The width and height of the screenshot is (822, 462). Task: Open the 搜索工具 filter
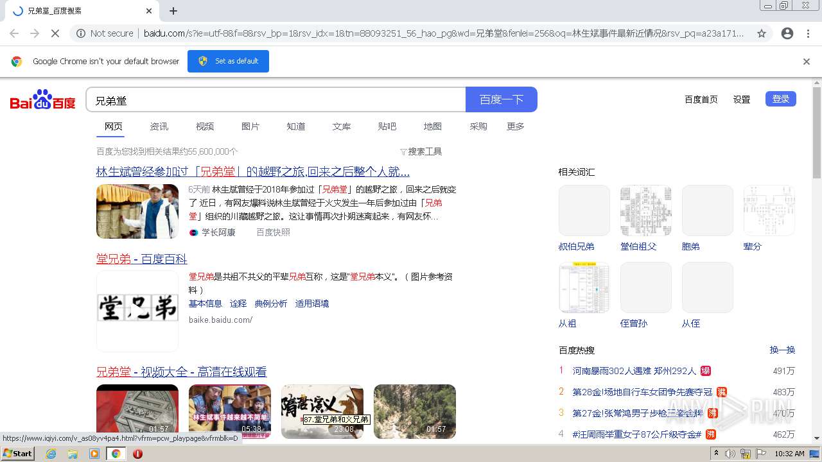point(421,151)
